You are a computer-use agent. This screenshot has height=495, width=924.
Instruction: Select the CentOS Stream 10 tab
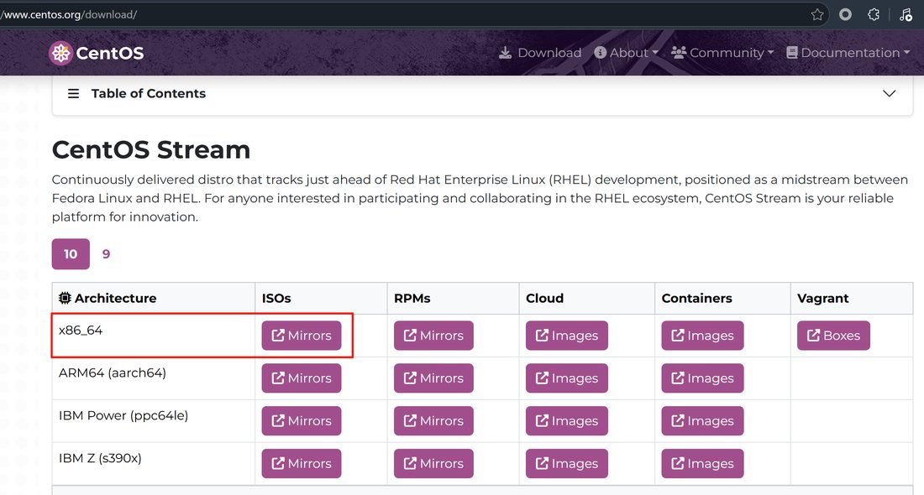point(71,253)
